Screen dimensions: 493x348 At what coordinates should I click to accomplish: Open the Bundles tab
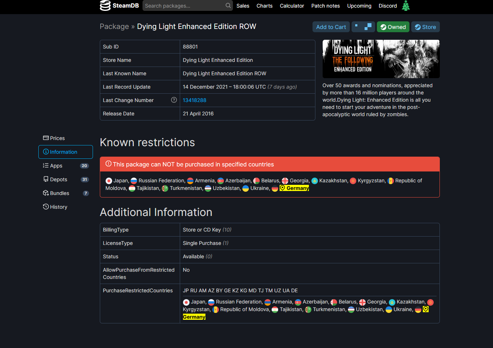tap(65, 193)
